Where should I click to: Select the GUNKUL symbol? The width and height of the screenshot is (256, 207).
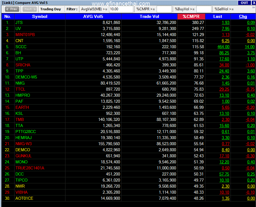pyautogui.click(x=24, y=156)
